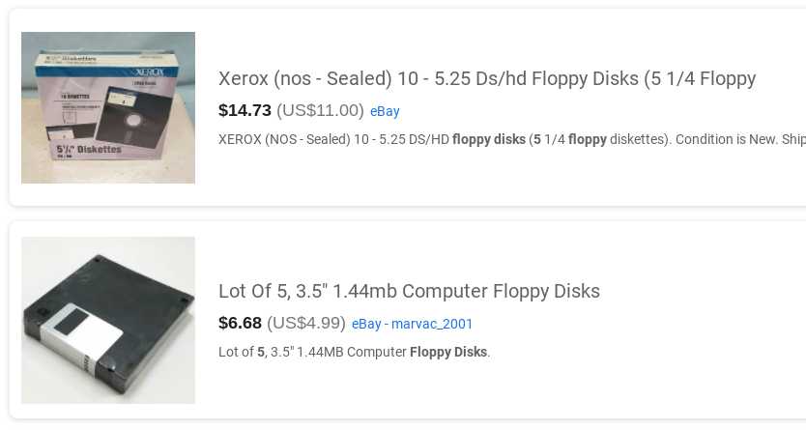This screenshot has width=806, height=430.
Task: Click the XEROX (NOS - Sealed) description snippet
Action: [512, 140]
